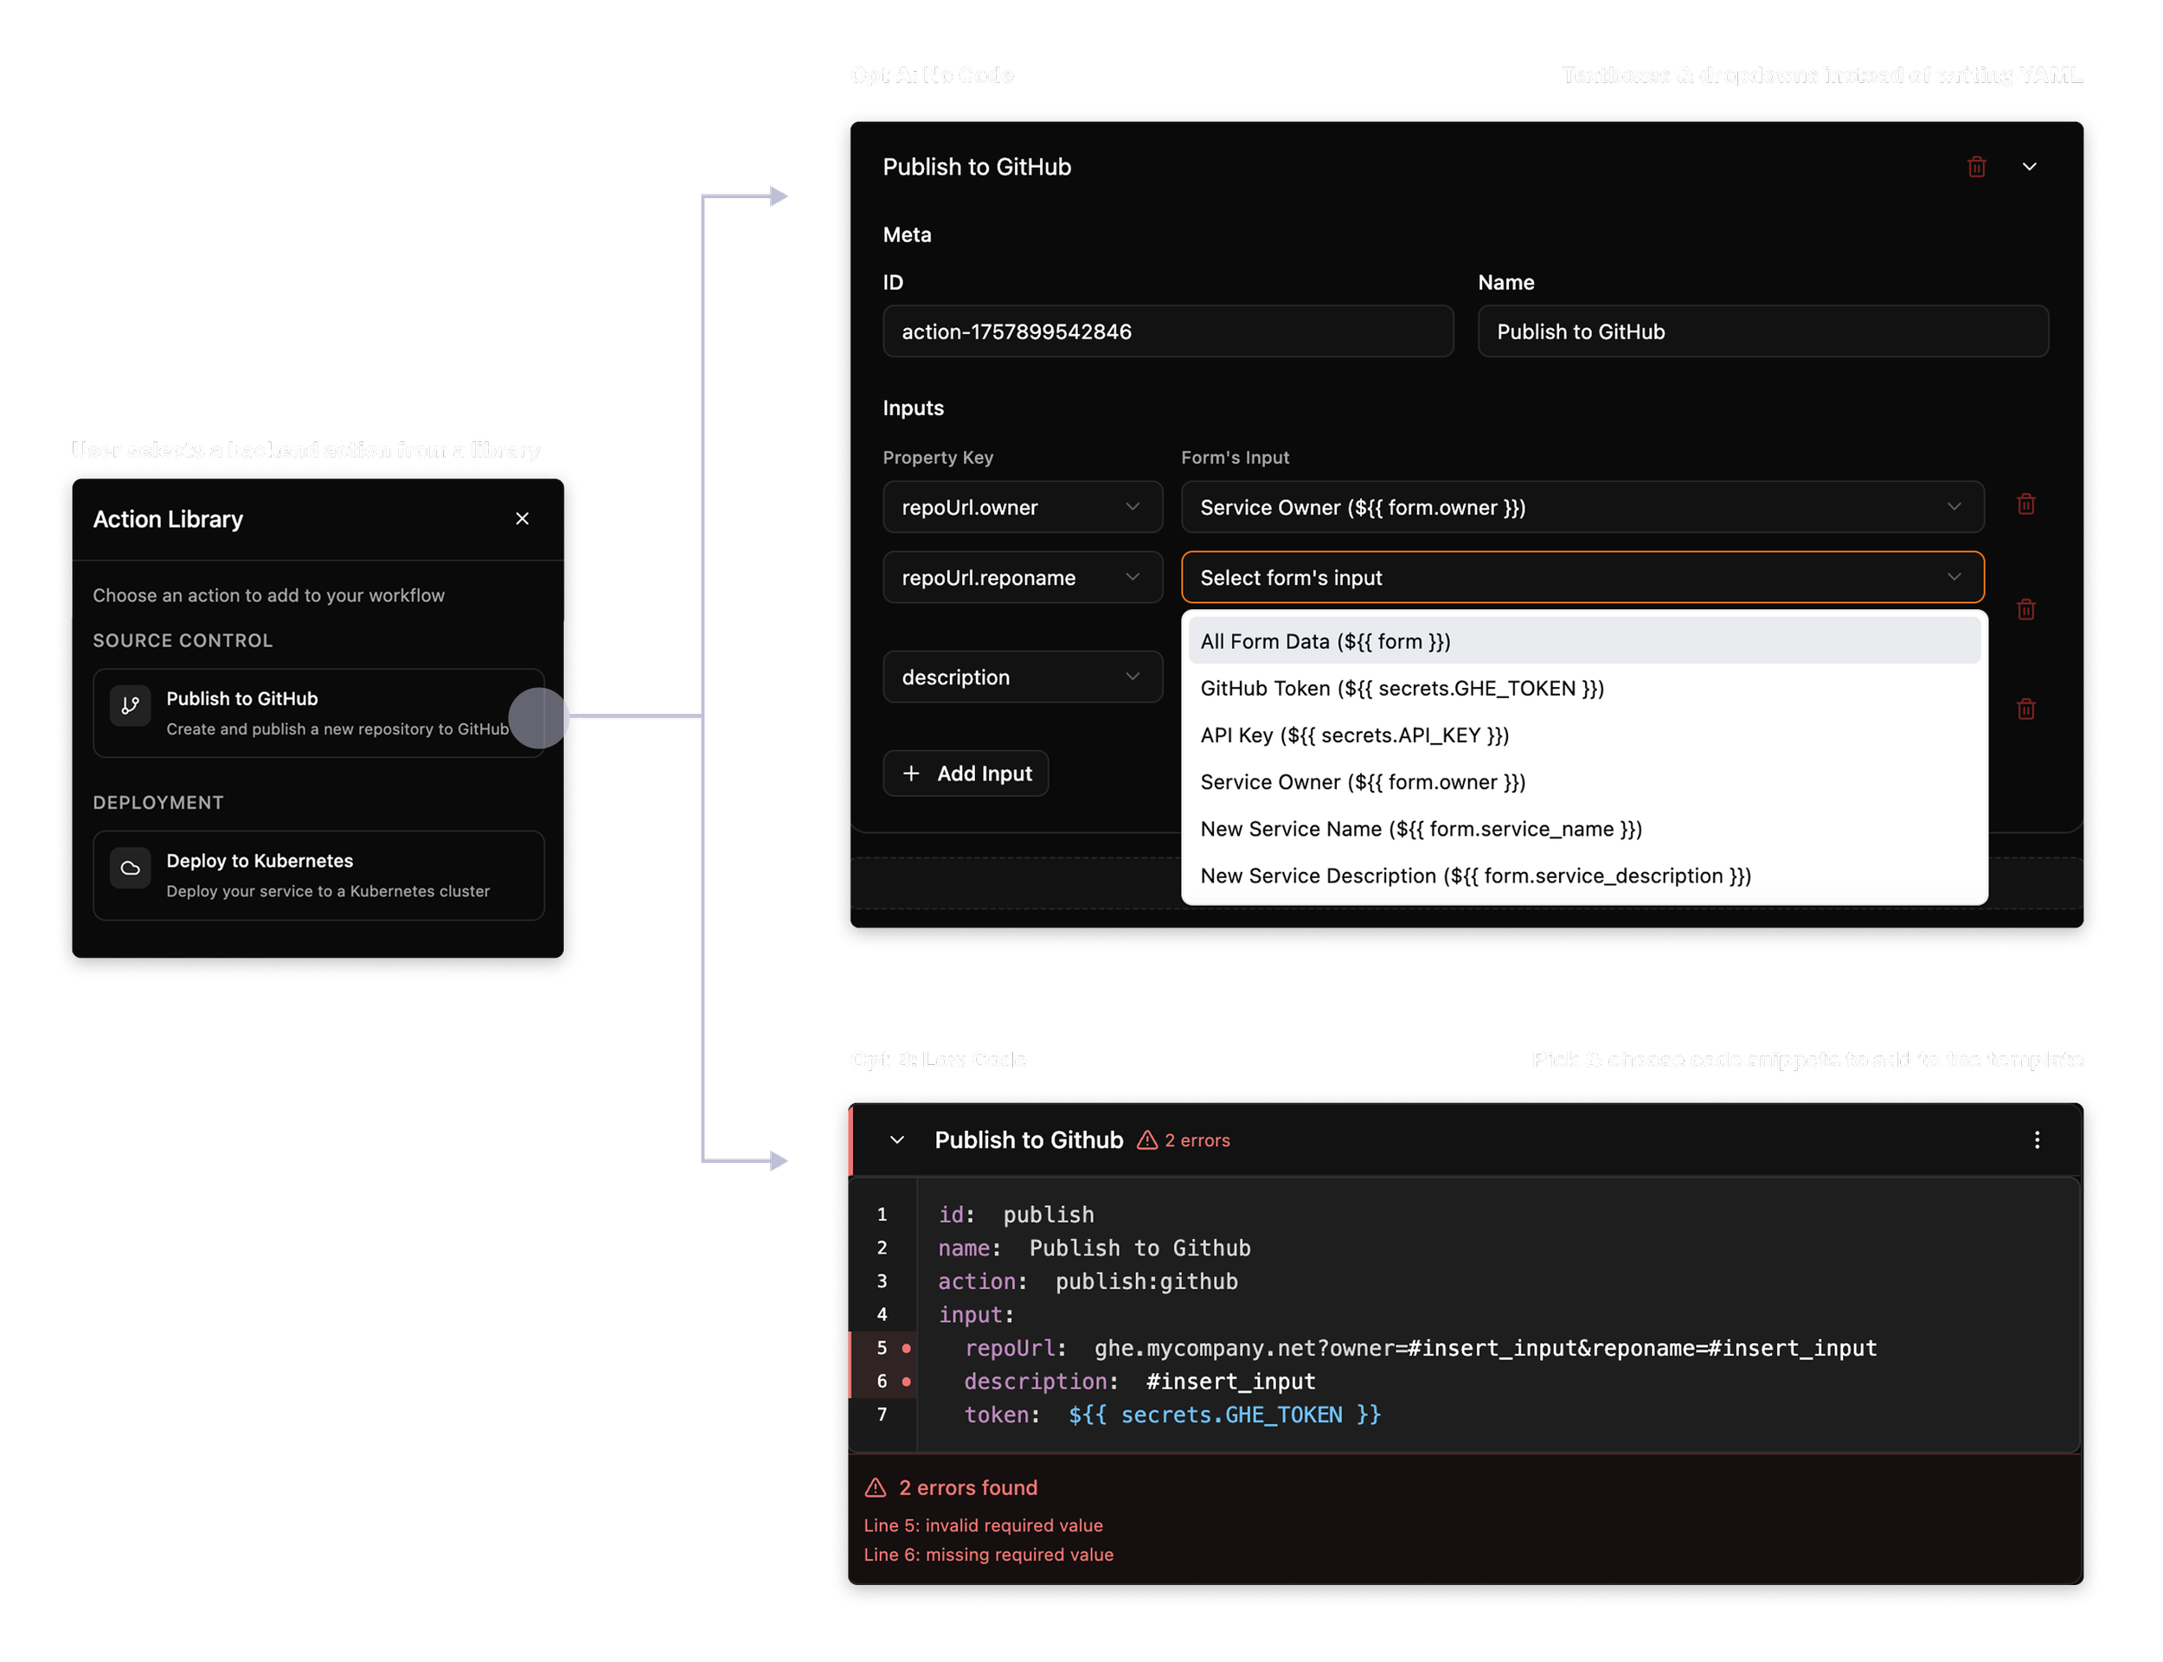Image resolution: width=2163 pixels, height=1662 pixels.
Task: Click the '2 errors found' message
Action: [x=967, y=1487]
